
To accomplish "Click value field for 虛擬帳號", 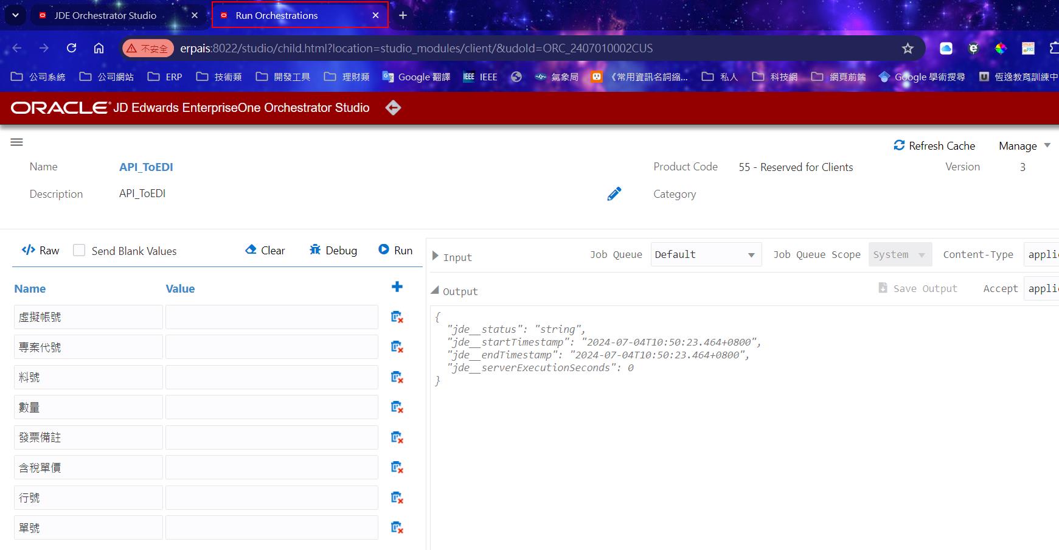I will (271, 317).
